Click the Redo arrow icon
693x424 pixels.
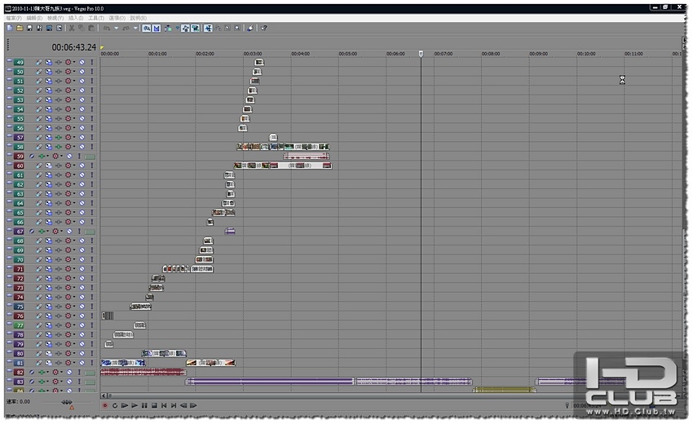pos(126,28)
